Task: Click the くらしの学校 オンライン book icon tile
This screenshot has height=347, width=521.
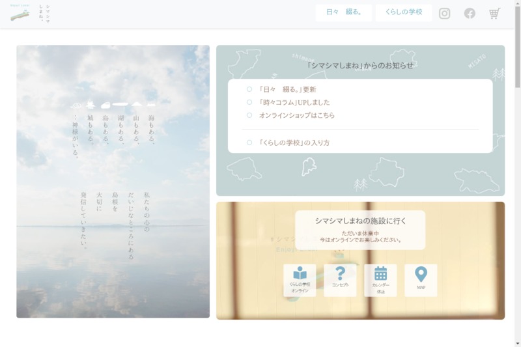Action: point(300,280)
